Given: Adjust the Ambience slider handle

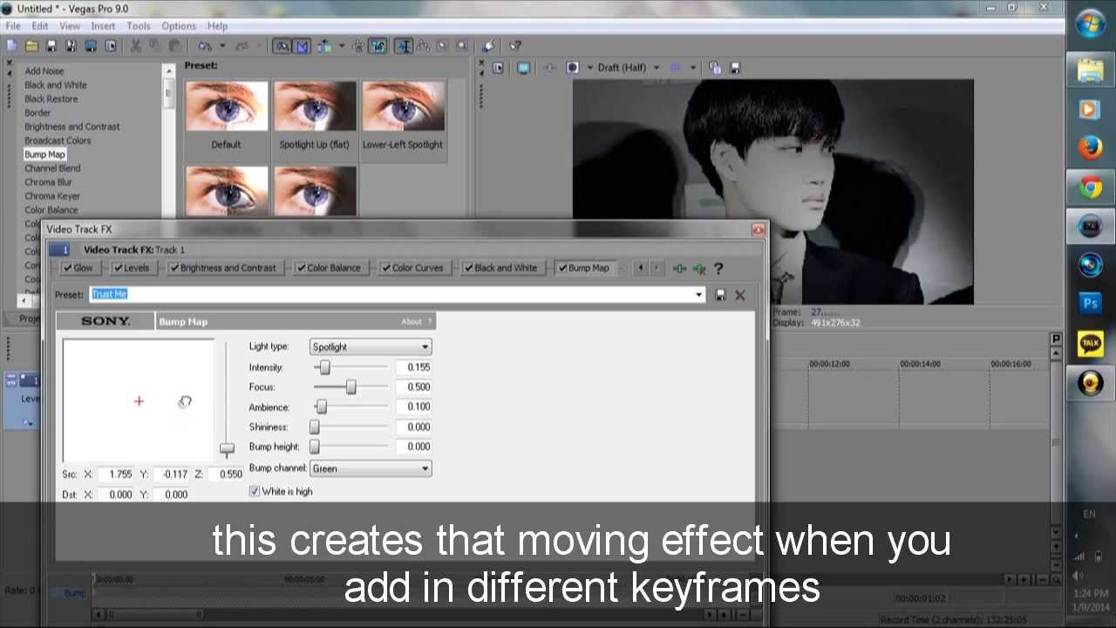Looking at the screenshot, I should (322, 406).
